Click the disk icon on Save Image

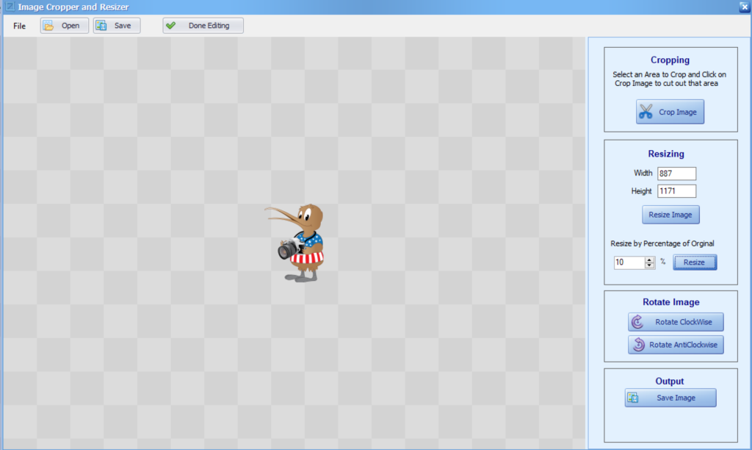point(633,398)
